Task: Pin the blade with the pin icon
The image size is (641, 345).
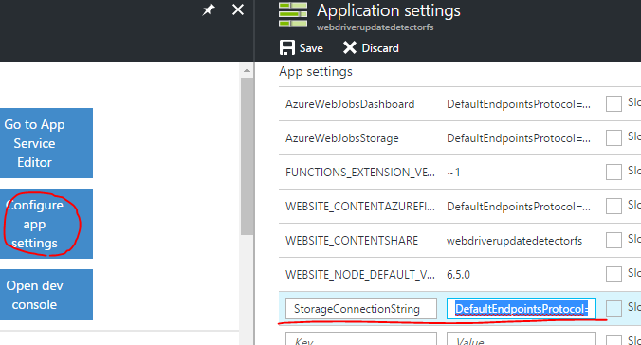Action: pyautogui.click(x=209, y=9)
